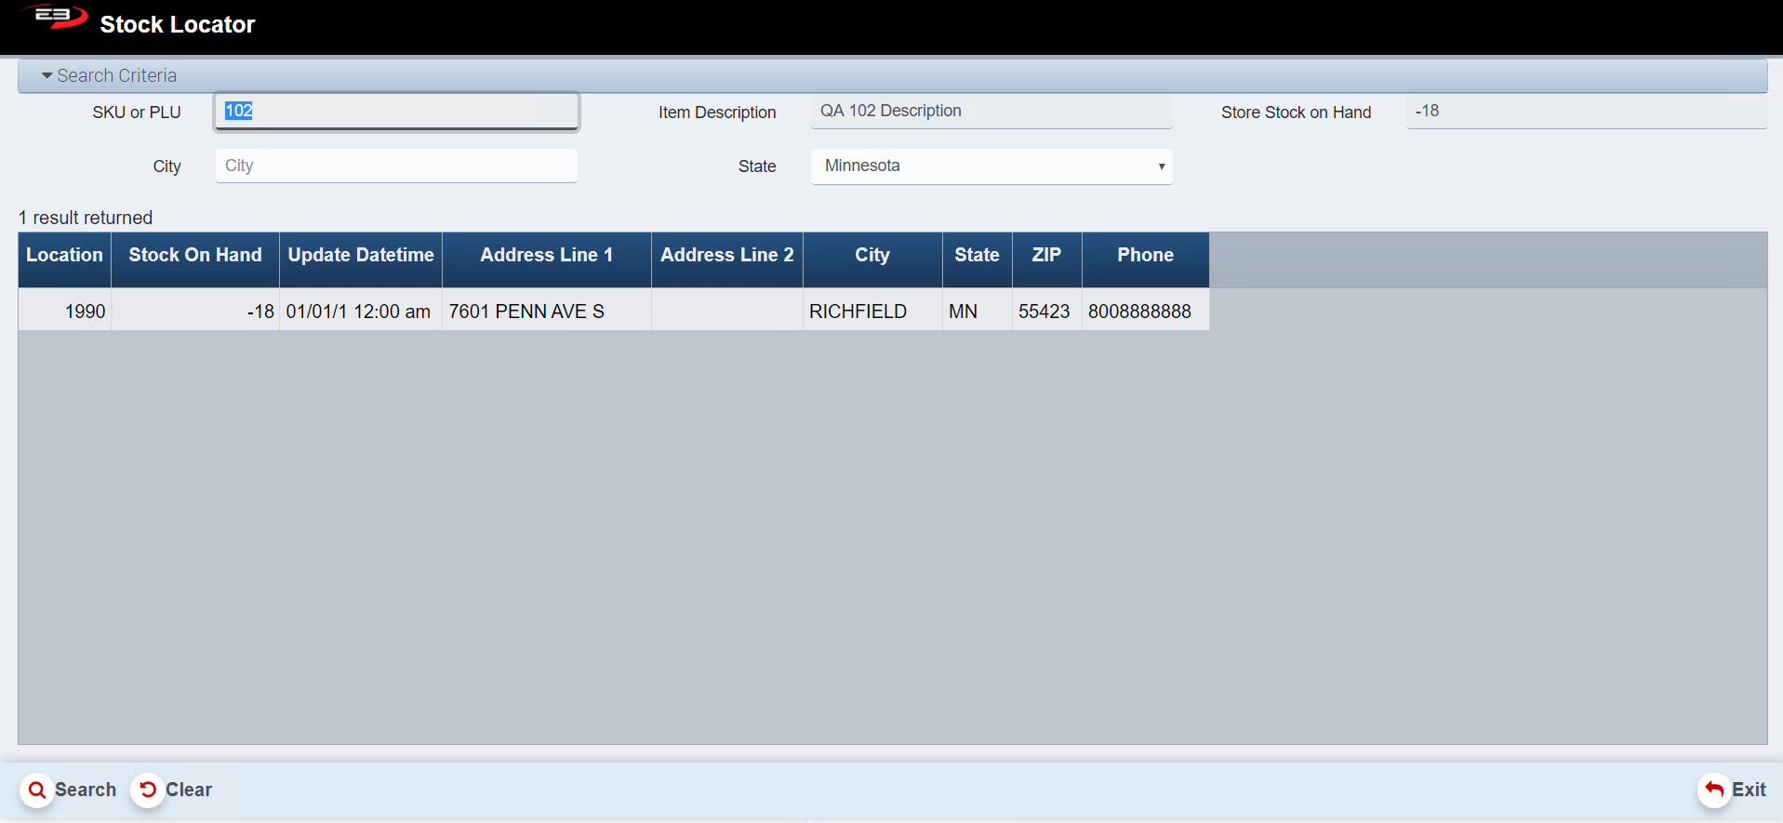Sort by Stock On Hand column header
The width and height of the screenshot is (1783, 823).
tap(195, 256)
